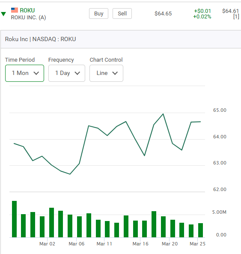Open the Frequency dropdown set to 1 Day

67,73
